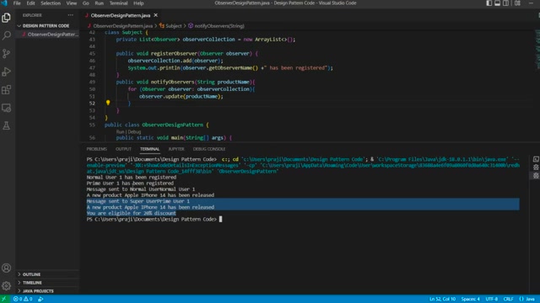This screenshot has height=303, width=540.
Task: Open Customize Layout icon in title bar
Action: coord(517,3)
